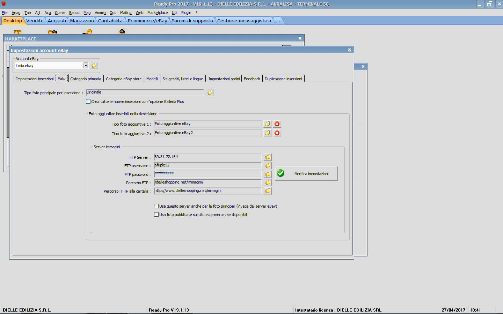Viewport: 503px width, 314px height.
Task: Click Verifica impostazioni button
Action: [306, 173]
